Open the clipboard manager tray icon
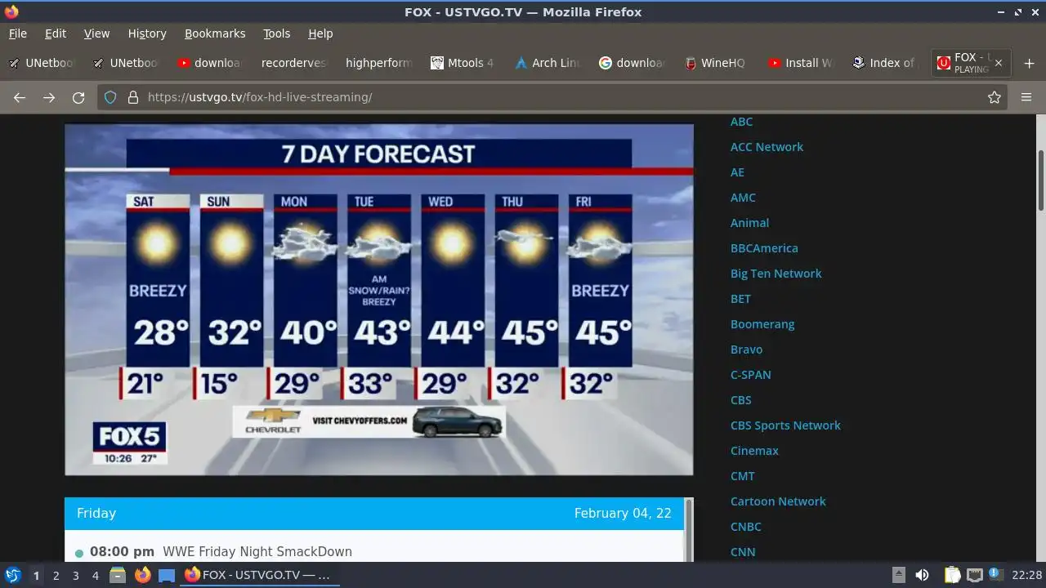 pos(953,575)
